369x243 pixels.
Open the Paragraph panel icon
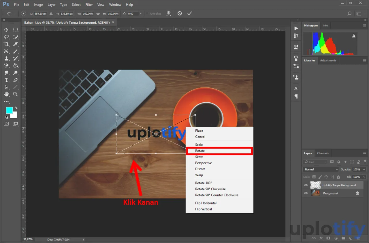tap(296, 96)
